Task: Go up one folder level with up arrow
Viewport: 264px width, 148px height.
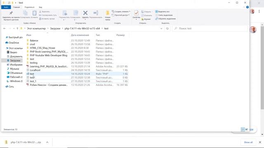Action: click(17, 28)
